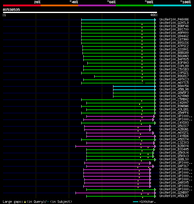194x204 pixels.
Task: Open hit UniRef100_Q5U3I7
Action: [x=174, y=126]
